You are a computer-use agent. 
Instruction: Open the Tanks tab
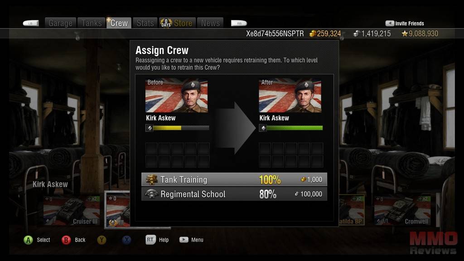(92, 23)
